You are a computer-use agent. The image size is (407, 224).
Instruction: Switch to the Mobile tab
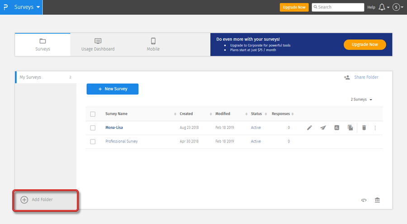point(153,45)
